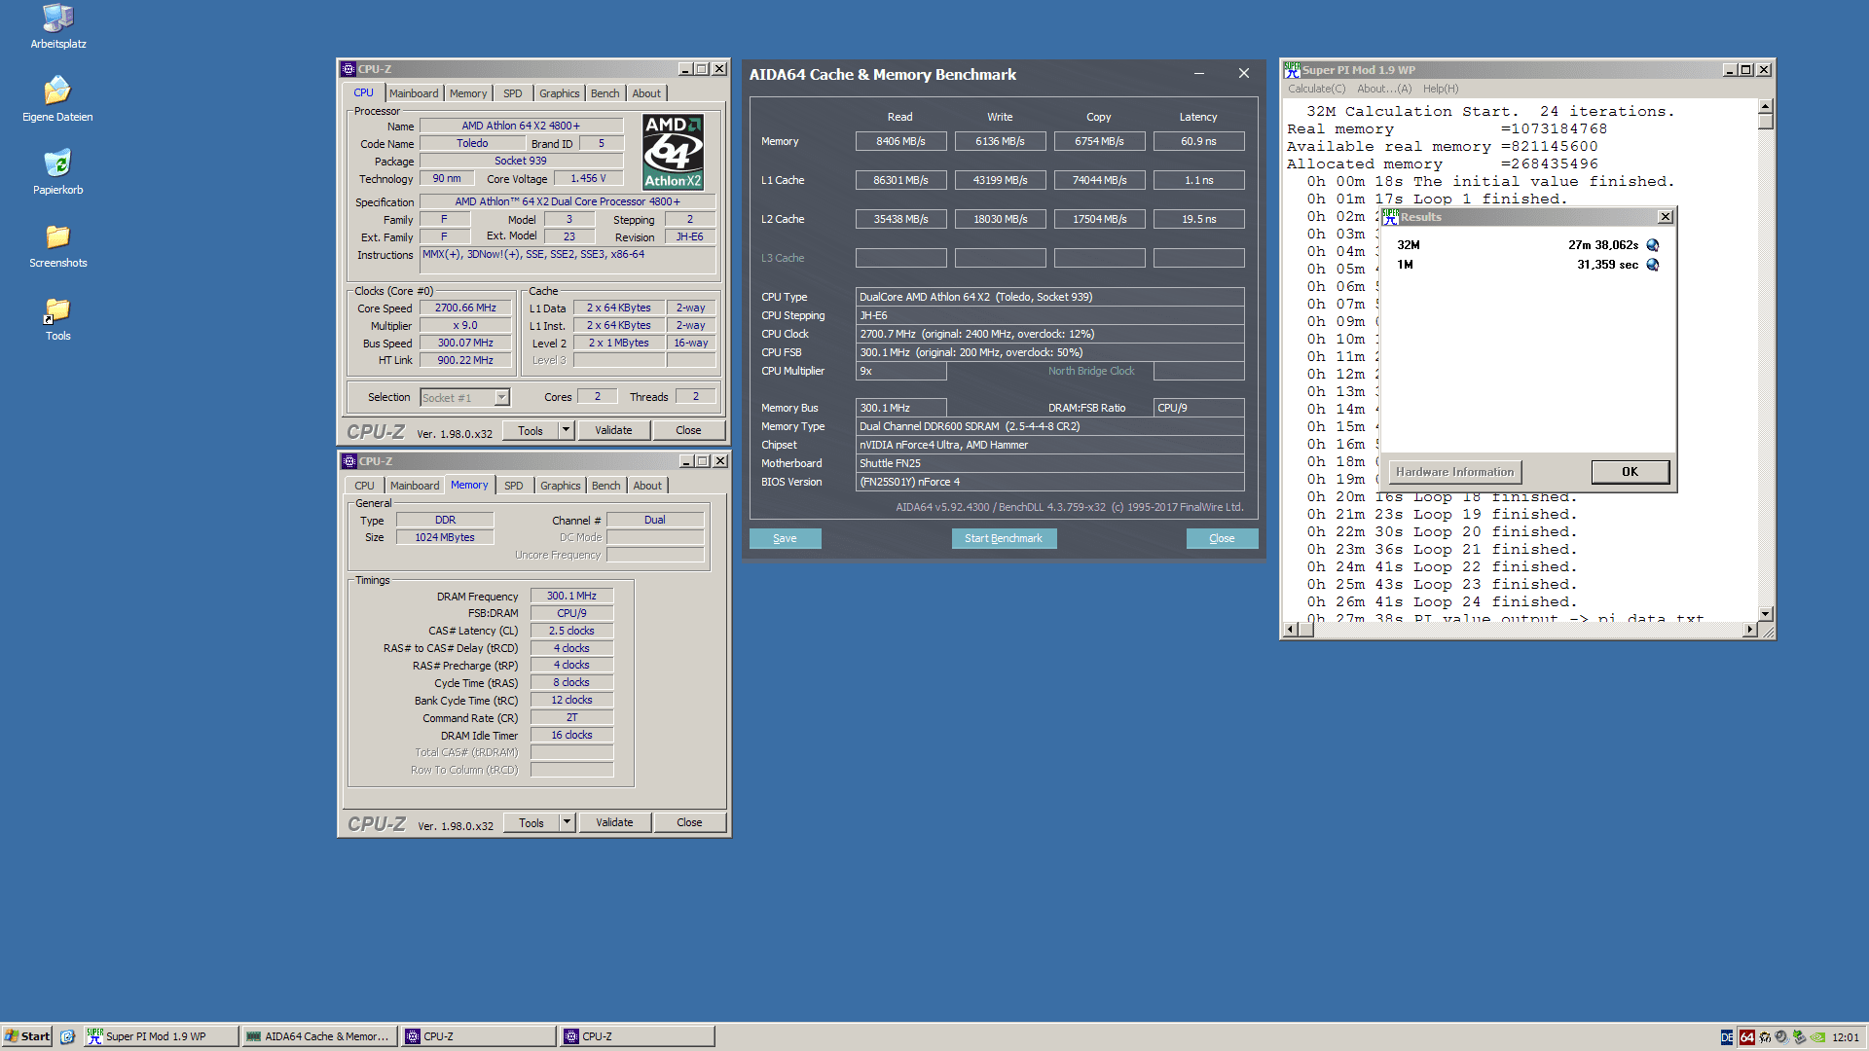The width and height of the screenshot is (1869, 1051).
Task: Click Tools button in bottom CPU-Z window
Action: click(531, 822)
